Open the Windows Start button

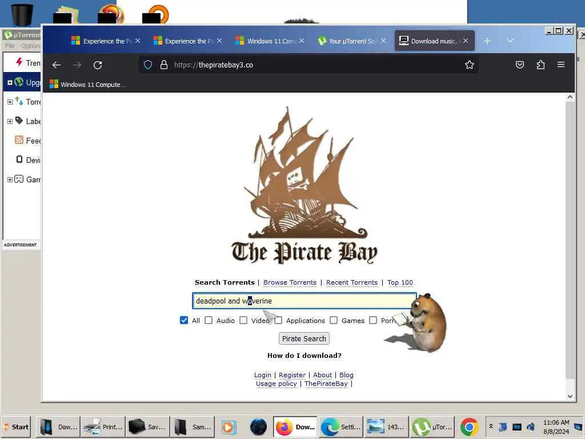point(16,427)
